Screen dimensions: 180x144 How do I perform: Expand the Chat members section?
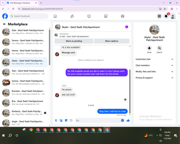pyautogui.click(x=154, y=66)
